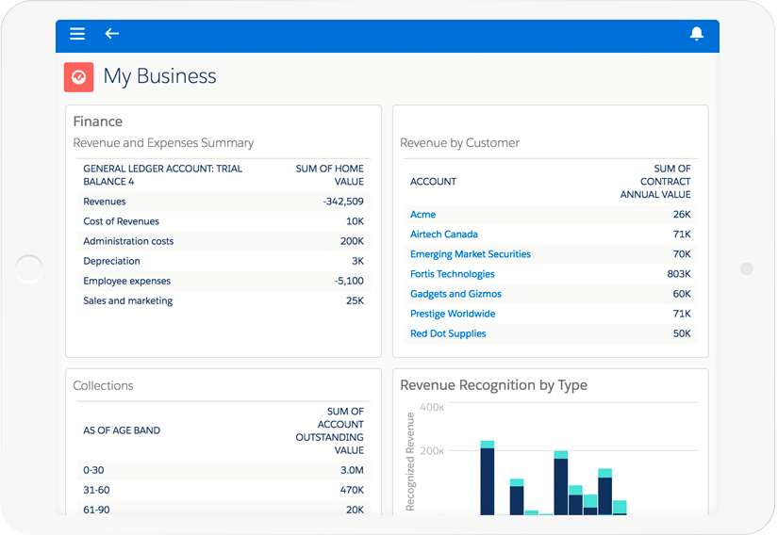This screenshot has height=535, width=778.
Task: Click the Sum of Home Value column header
Action: 329,175
